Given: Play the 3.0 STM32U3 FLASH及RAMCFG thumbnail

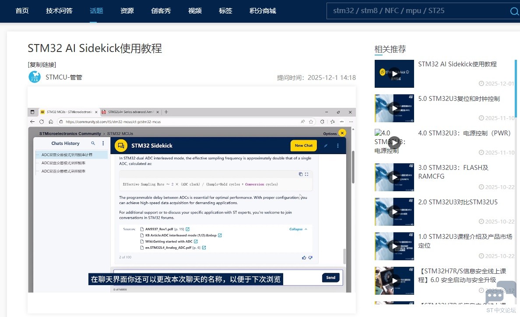Looking at the screenshot, I should [394, 177].
